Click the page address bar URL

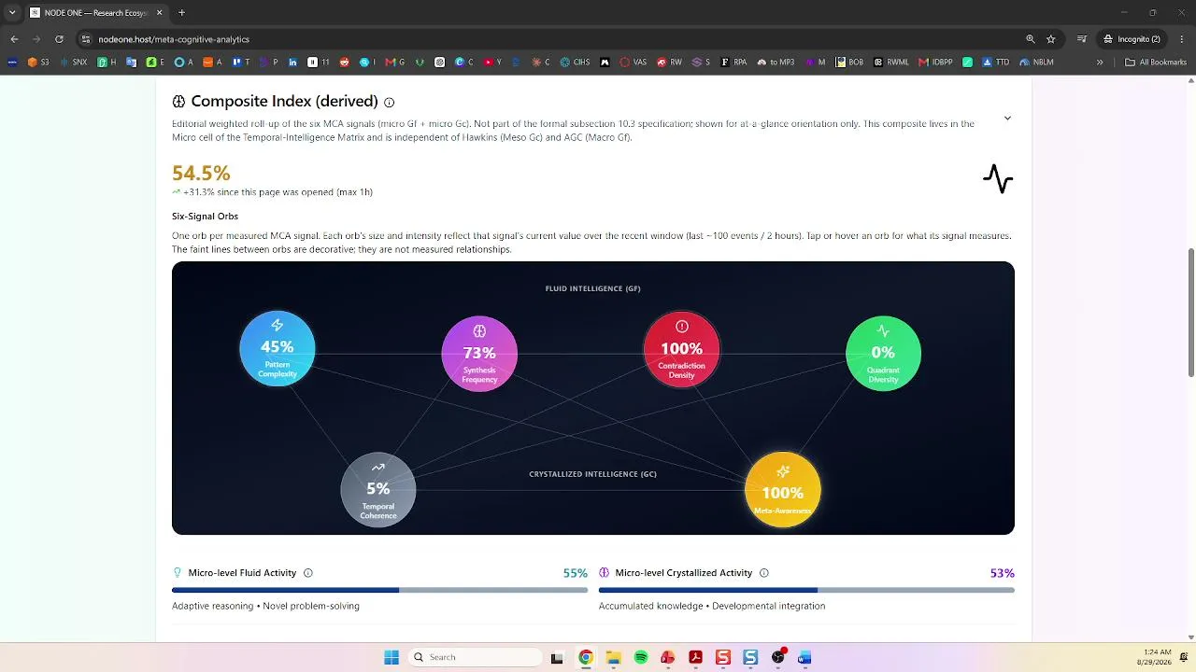coord(174,39)
